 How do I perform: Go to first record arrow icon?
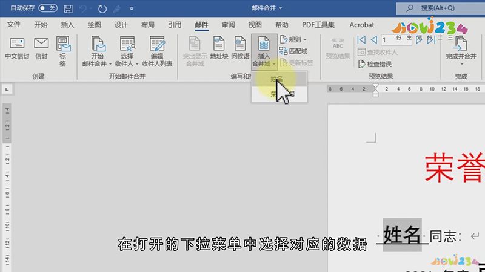pyautogui.click(x=361, y=39)
